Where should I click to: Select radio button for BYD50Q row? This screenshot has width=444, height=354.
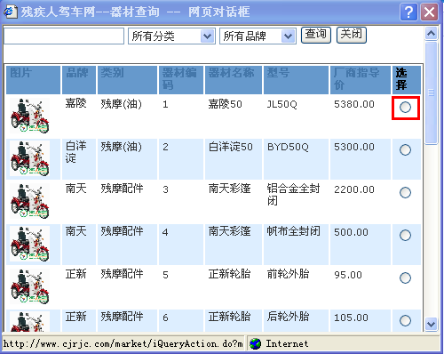pyautogui.click(x=405, y=149)
